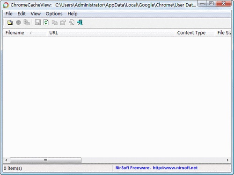Sort by the Content Type column header
Viewport: 234px width, 175px height.
point(195,33)
